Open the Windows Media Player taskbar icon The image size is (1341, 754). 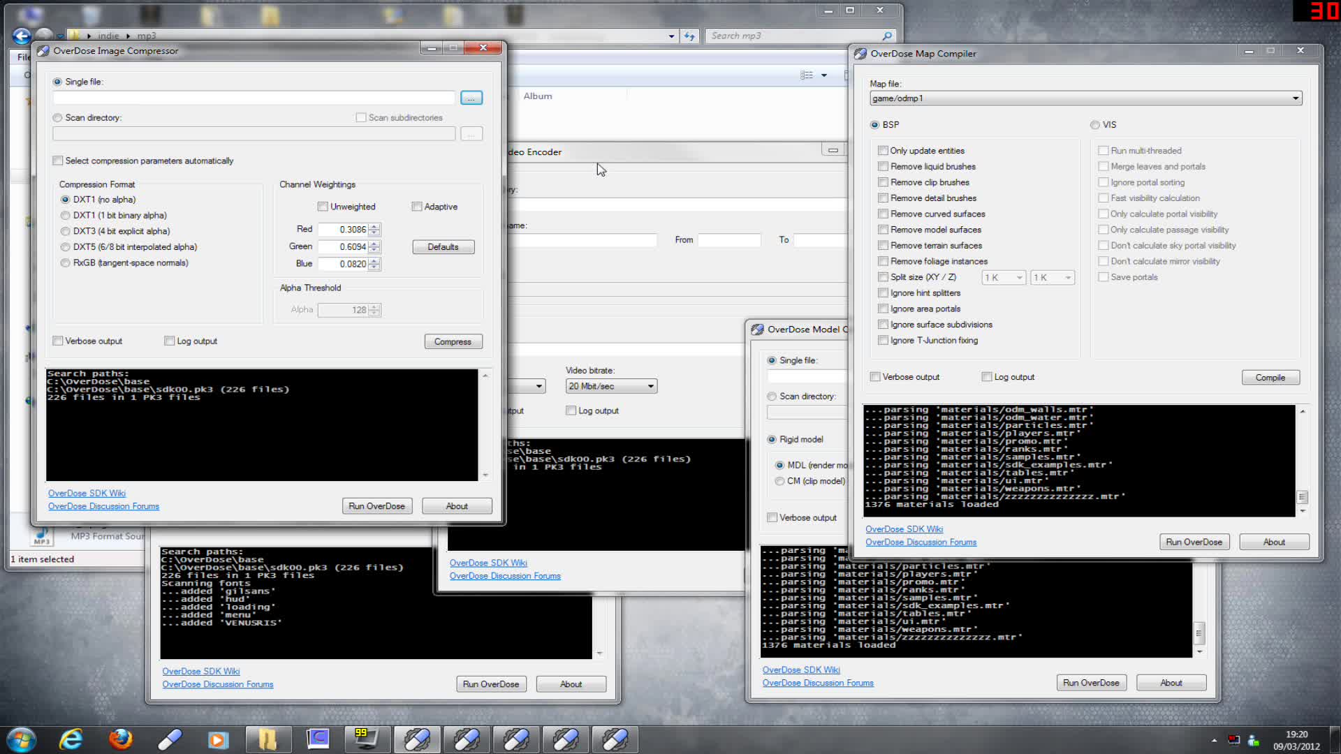coord(218,739)
